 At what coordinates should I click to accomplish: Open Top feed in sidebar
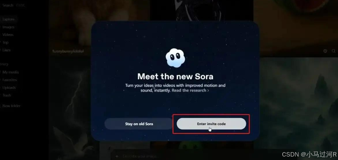[5, 42]
